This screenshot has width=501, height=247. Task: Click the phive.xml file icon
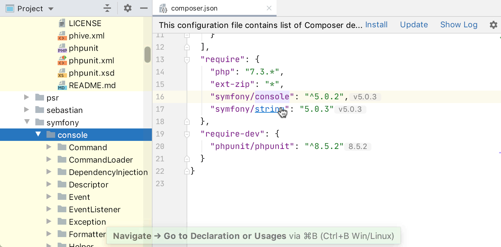click(62, 36)
